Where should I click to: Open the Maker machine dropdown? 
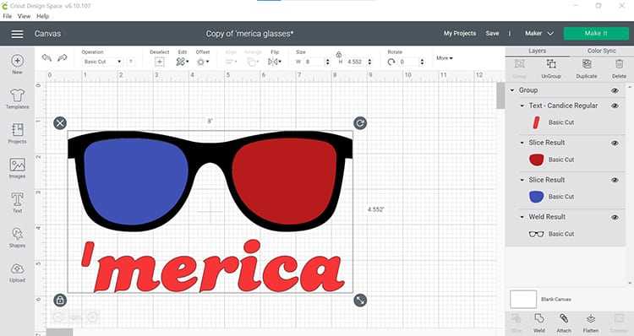[x=539, y=34]
